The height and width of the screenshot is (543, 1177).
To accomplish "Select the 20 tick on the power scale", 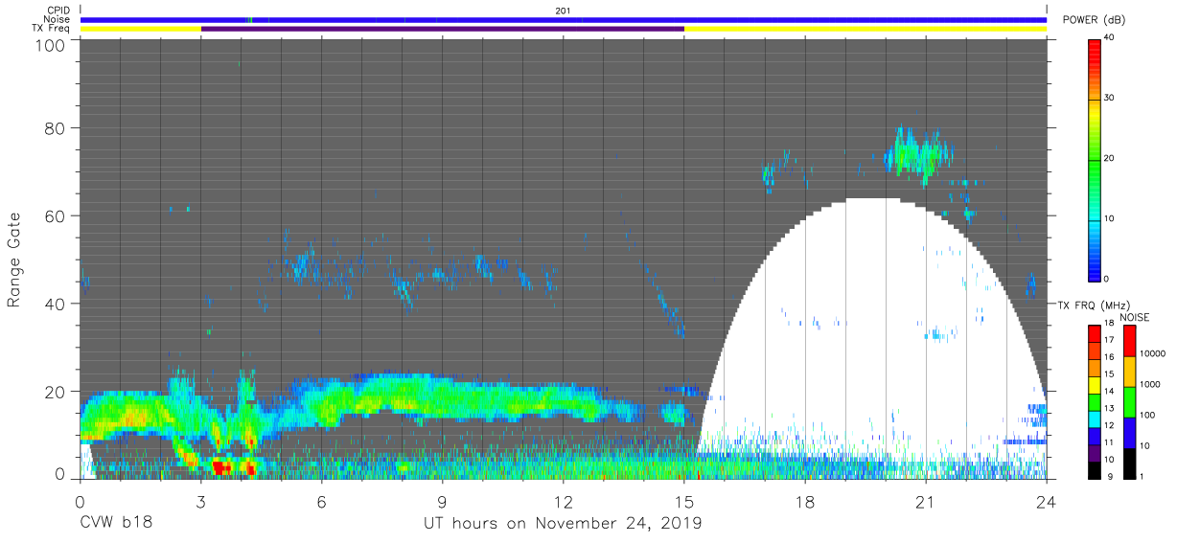I will pyautogui.click(x=1111, y=158).
